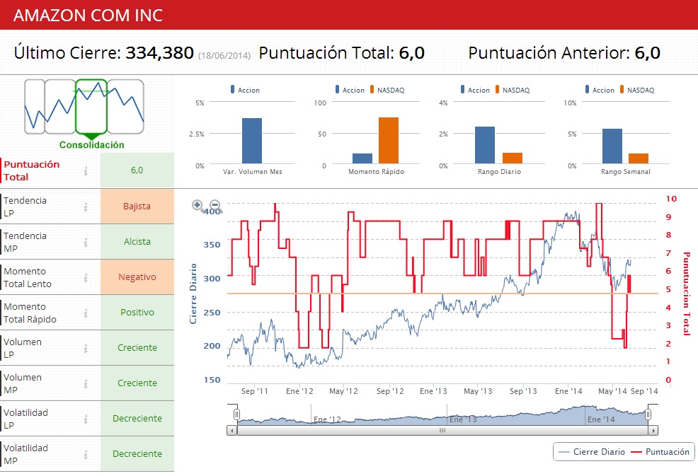Click the Puntuación Total row label

(32, 171)
